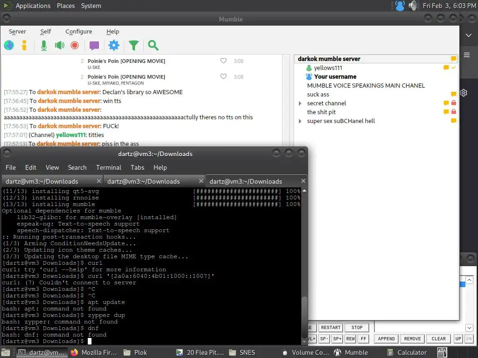
Task: Open the Help menu in Mumble
Action: coord(112,32)
